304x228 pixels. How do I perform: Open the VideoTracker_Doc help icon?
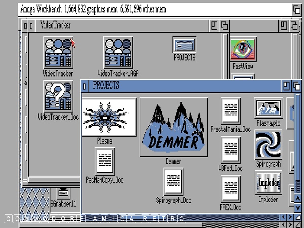coord(58,97)
